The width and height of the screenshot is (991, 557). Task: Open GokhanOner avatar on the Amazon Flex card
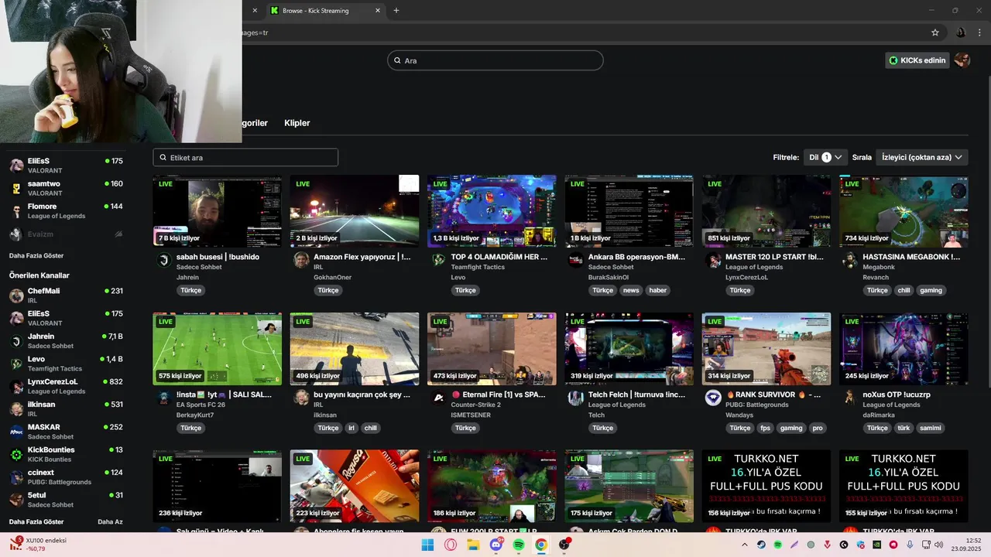point(301,261)
